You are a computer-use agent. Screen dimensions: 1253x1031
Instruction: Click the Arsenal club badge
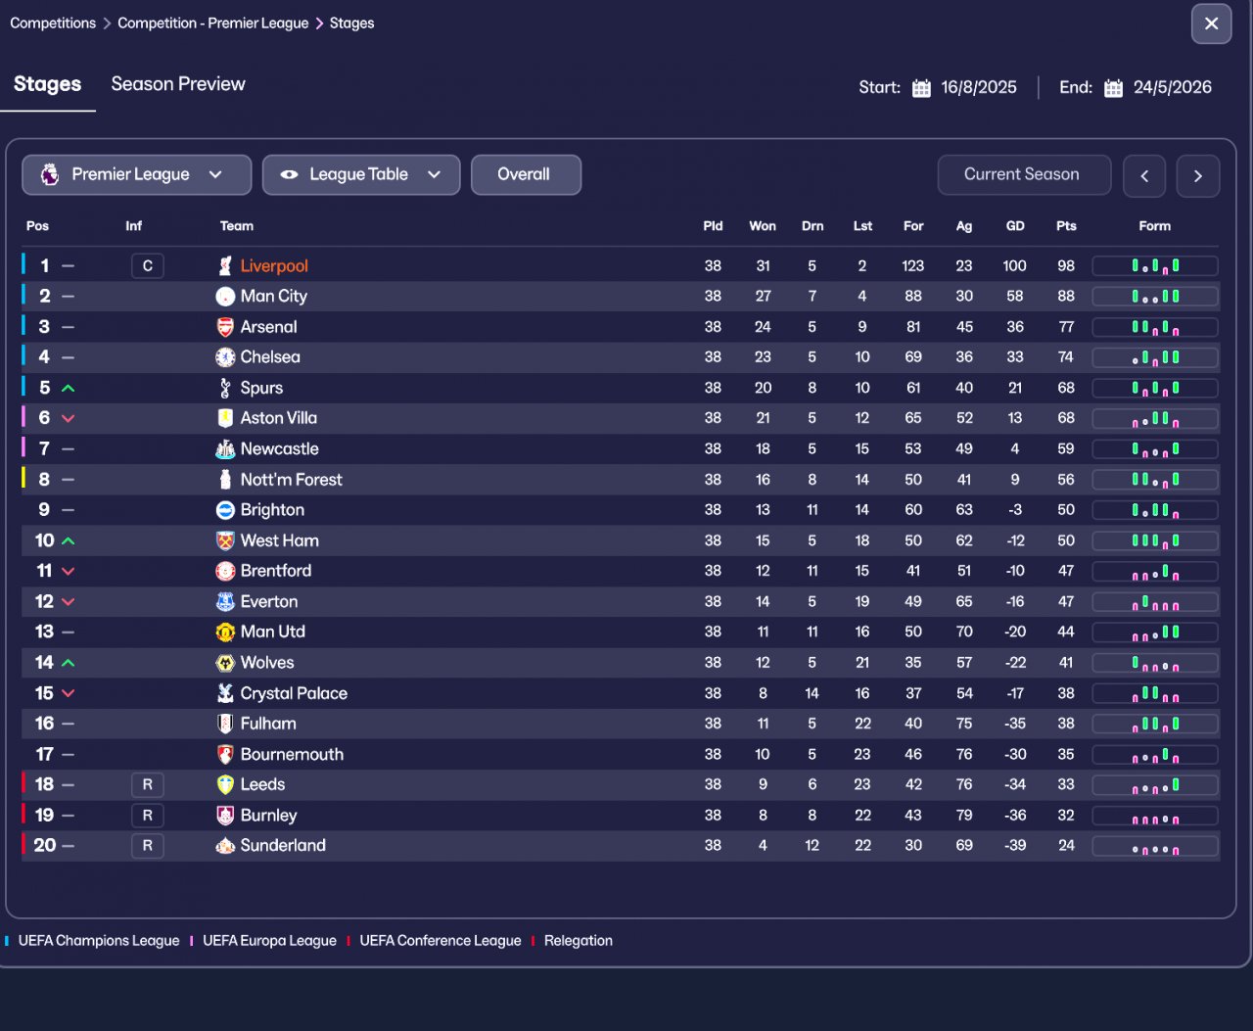(x=225, y=327)
